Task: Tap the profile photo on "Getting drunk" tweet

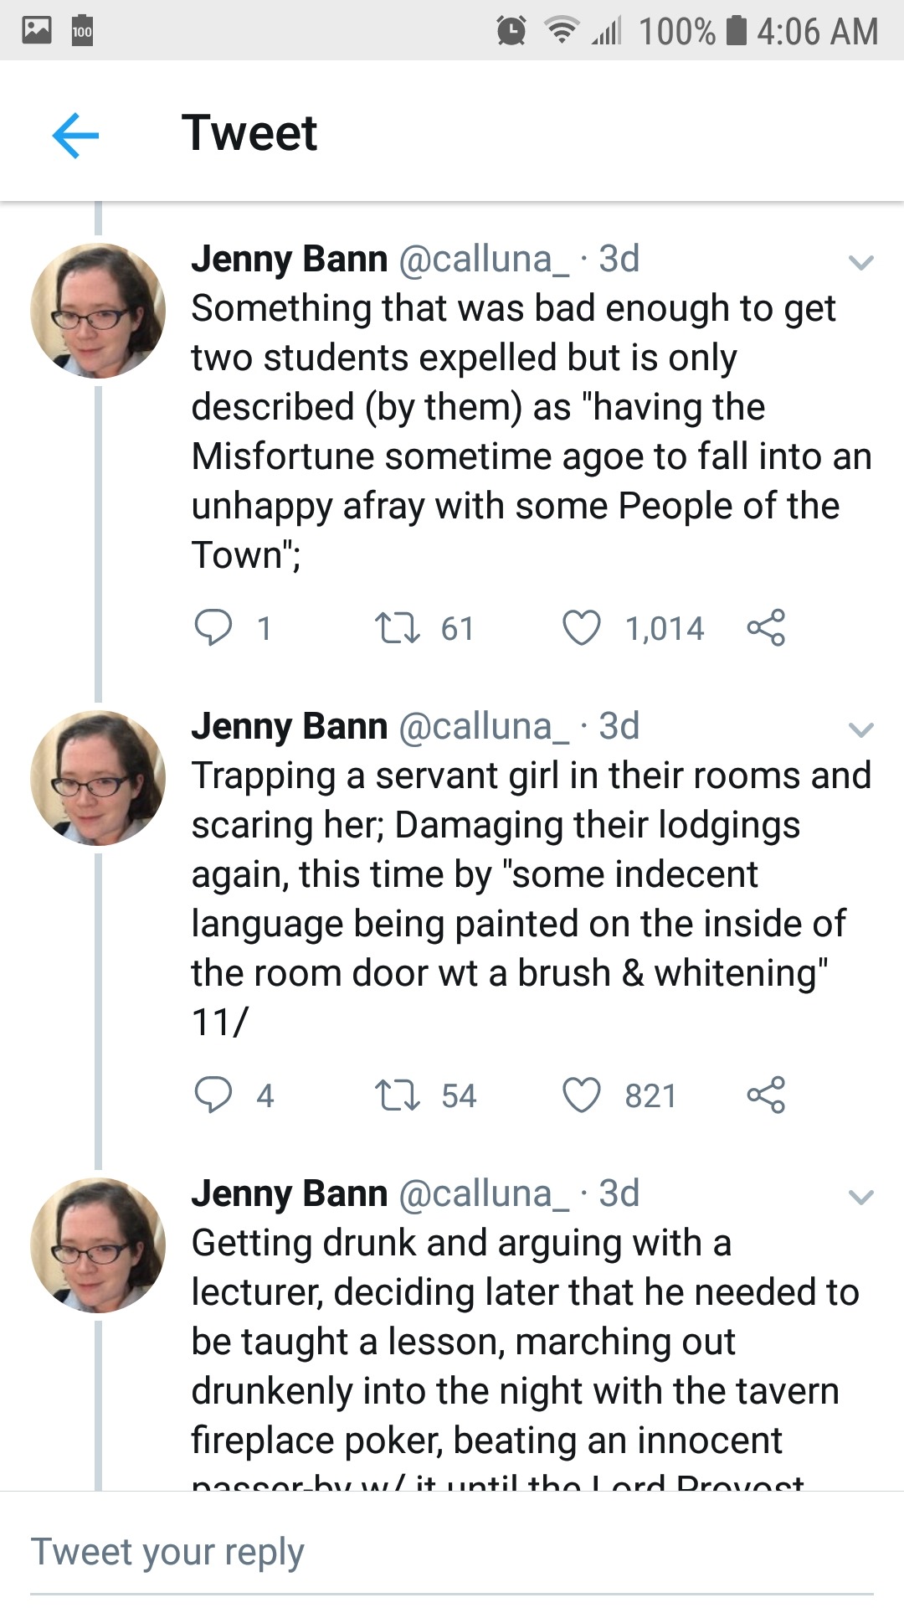Action: click(x=98, y=1245)
